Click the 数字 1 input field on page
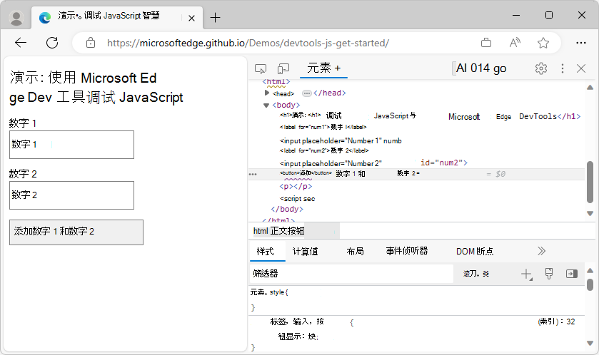The width and height of the screenshot is (599, 355). tap(72, 145)
